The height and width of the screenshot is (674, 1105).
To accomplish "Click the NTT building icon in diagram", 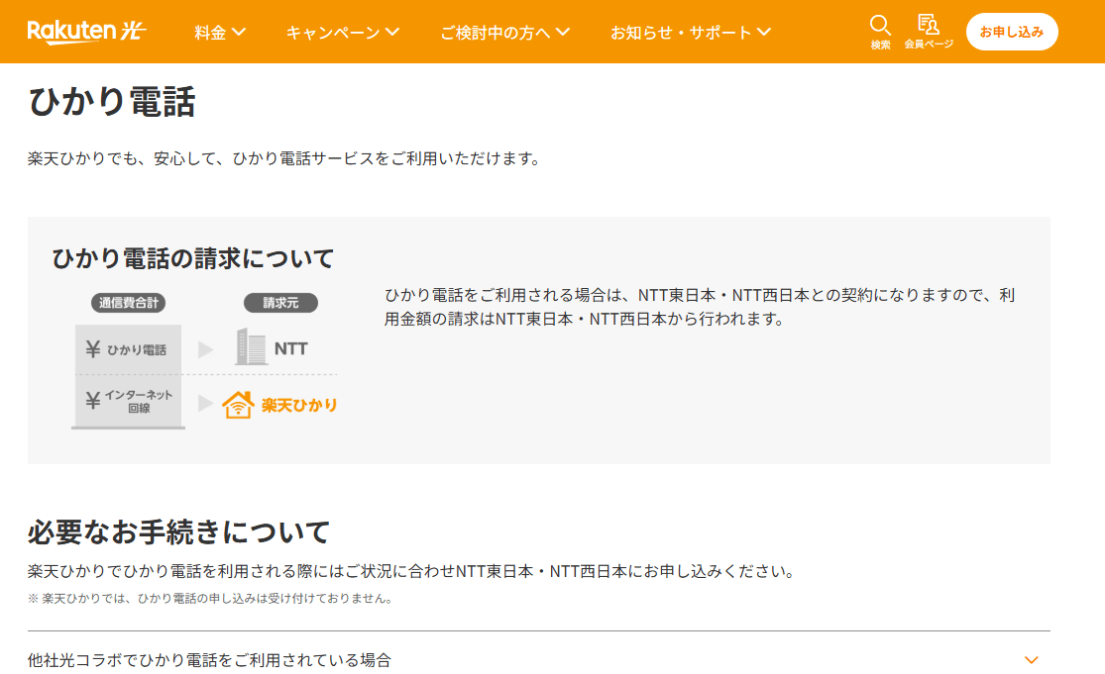I will coord(251,346).
